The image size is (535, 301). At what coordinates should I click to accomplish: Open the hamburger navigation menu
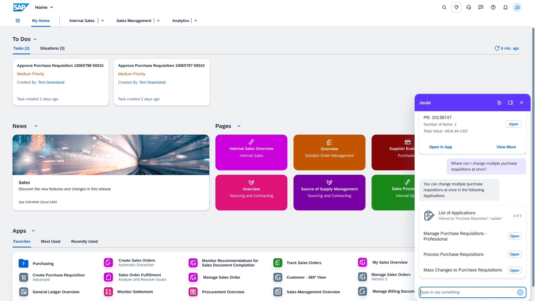pos(18,20)
